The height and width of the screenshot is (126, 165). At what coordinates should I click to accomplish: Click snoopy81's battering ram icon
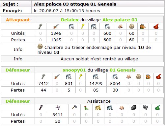point(129,76)
